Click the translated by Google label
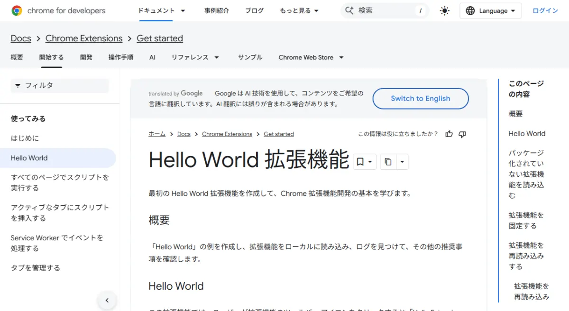The height and width of the screenshot is (311, 569). [175, 93]
